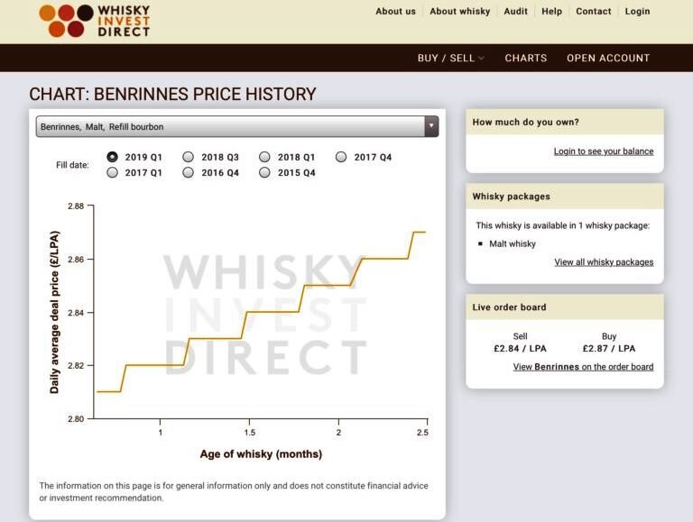
Task: Click the Whisky Invest Direct logo
Action: click(95, 21)
